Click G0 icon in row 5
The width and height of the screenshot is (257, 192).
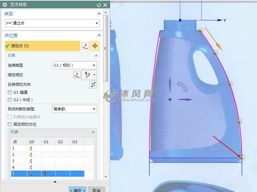click(31, 174)
